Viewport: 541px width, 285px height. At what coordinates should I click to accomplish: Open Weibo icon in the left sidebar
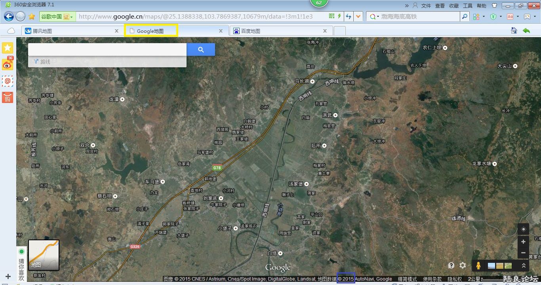point(8,64)
